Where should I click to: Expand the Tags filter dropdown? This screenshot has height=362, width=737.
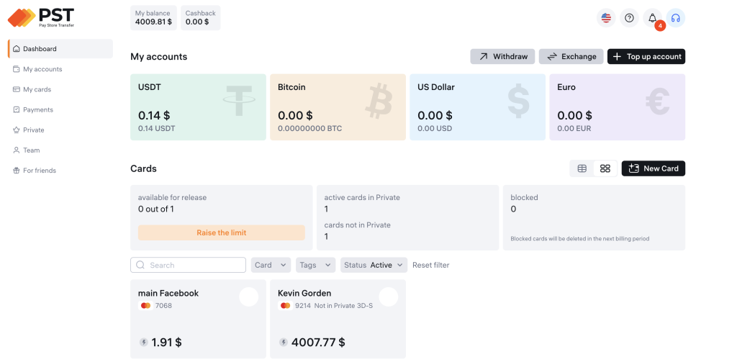(316, 265)
